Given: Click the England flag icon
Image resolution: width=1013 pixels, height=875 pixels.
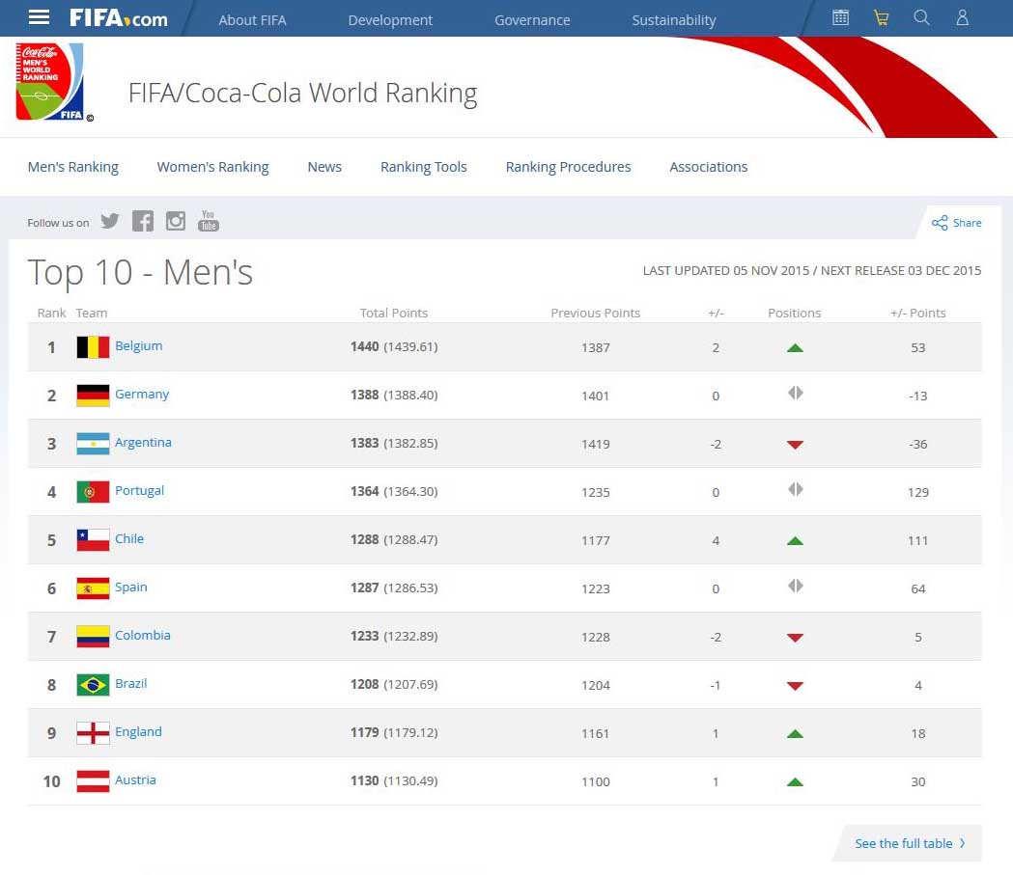Looking at the screenshot, I should pyautogui.click(x=93, y=733).
